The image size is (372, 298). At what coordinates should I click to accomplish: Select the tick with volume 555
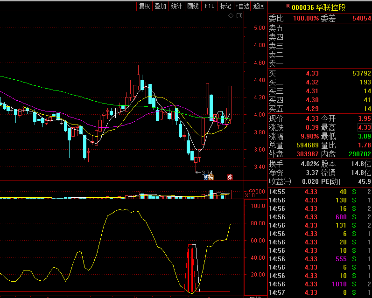point(320,259)
